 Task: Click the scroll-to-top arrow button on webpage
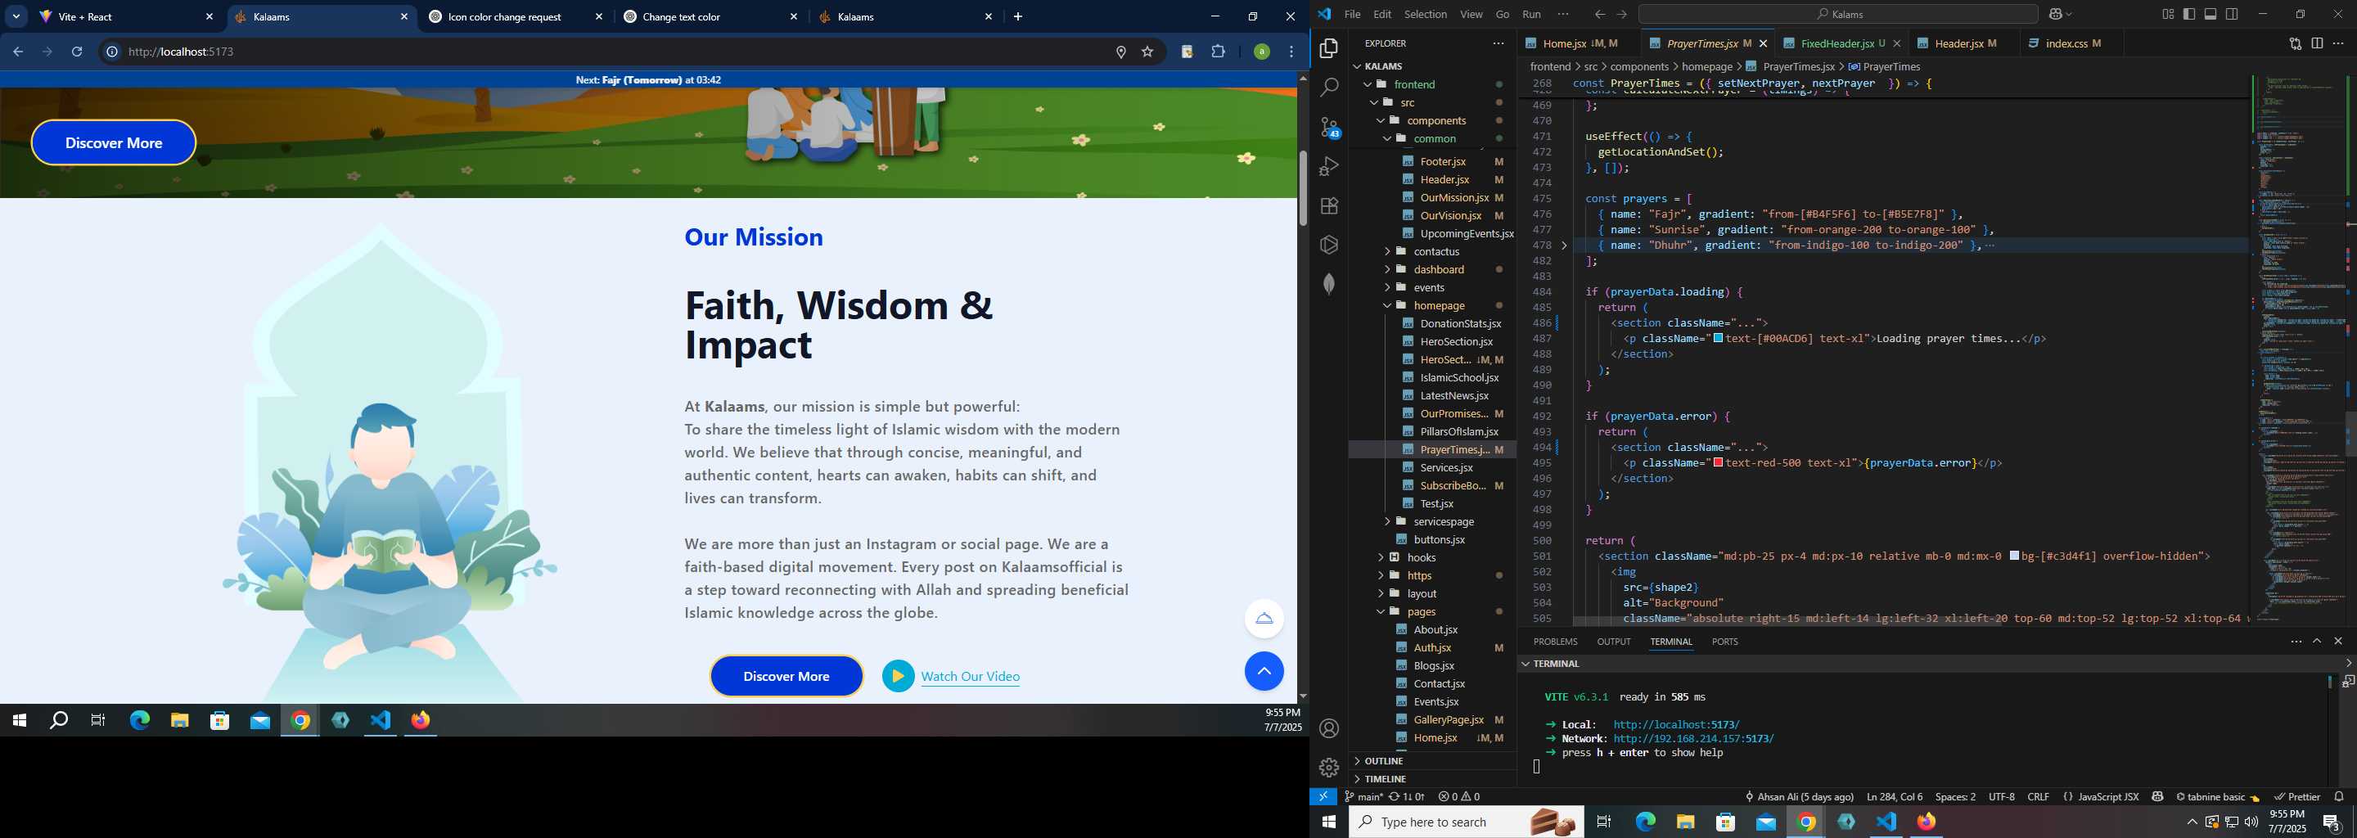click(1264, 672)
